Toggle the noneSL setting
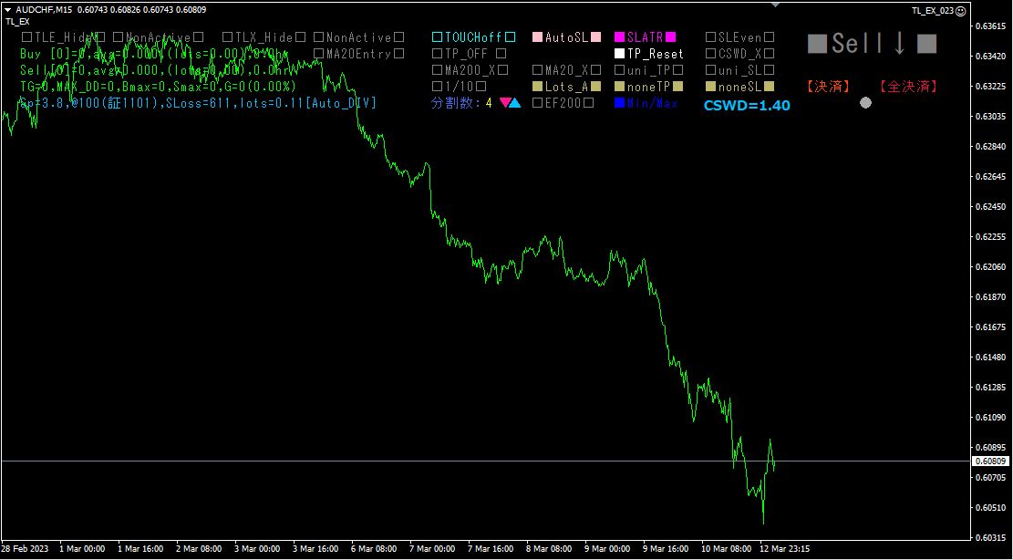Image resolution: width=1013 pixels, height=560 pixels. (x=739, y=86)
